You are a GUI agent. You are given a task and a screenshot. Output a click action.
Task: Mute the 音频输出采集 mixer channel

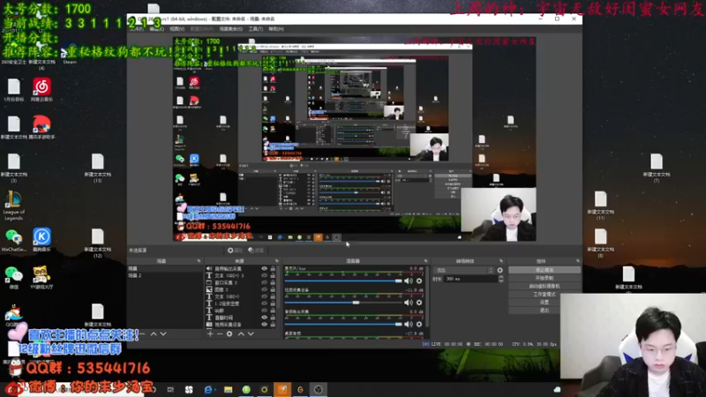tap(409, 324)
